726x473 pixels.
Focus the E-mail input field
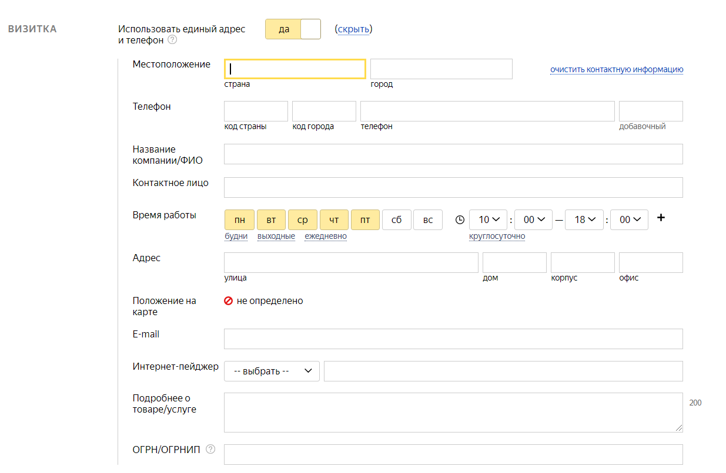(x=453, y=339)
